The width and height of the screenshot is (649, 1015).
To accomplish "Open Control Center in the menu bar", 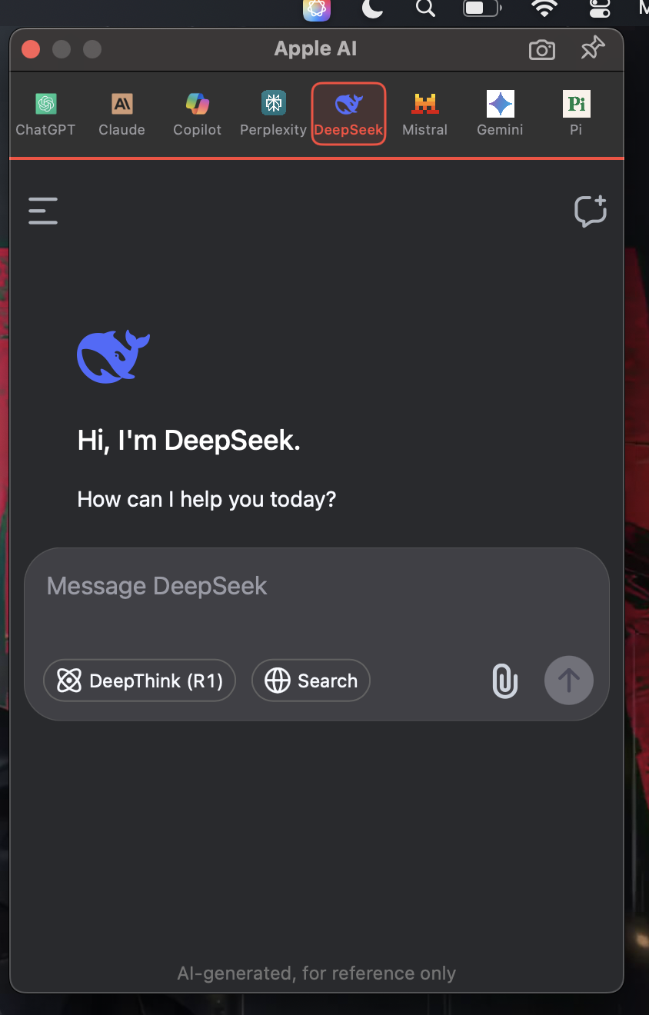I will [599, 8].
